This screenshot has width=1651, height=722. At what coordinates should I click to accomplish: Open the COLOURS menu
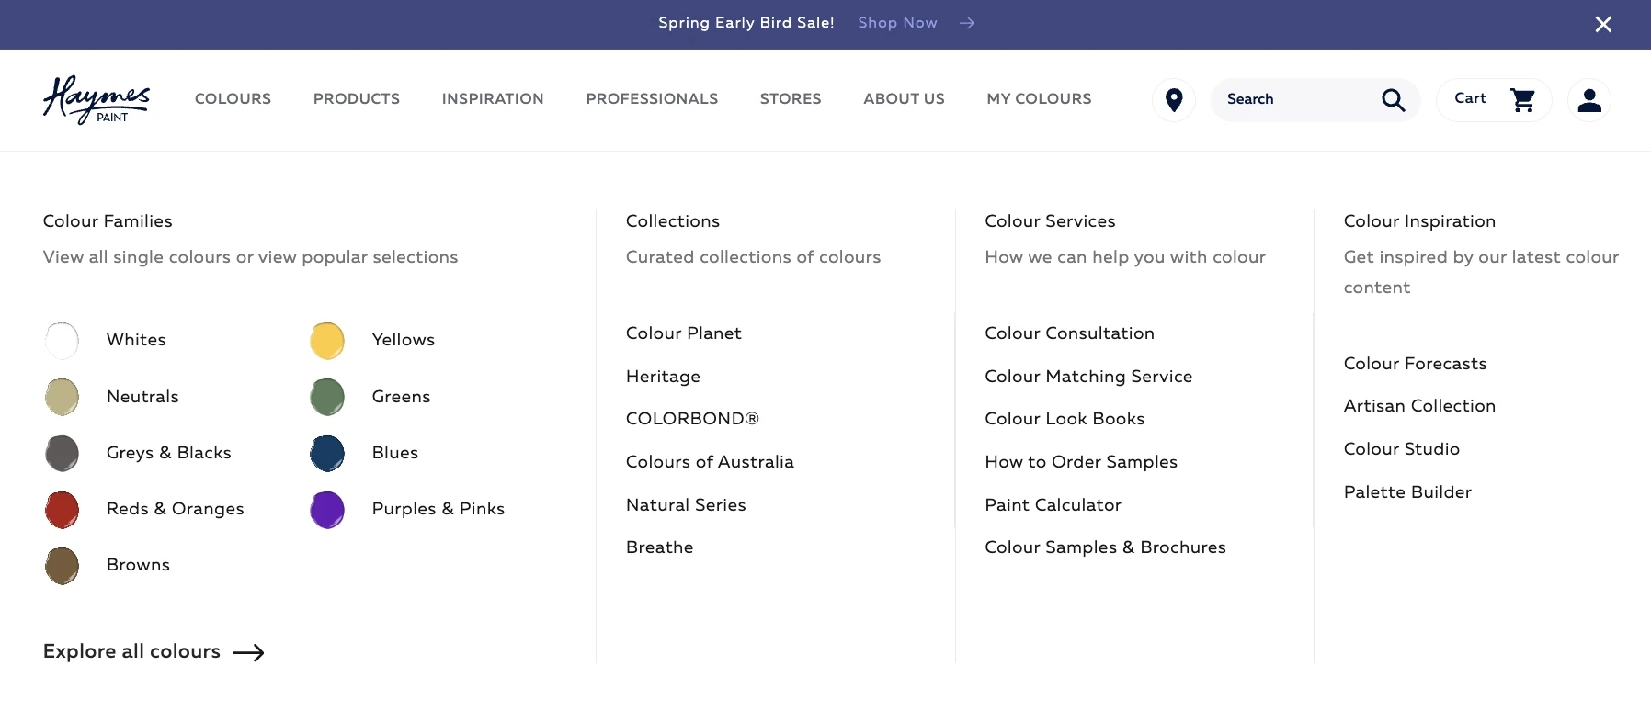pos(233,99)
